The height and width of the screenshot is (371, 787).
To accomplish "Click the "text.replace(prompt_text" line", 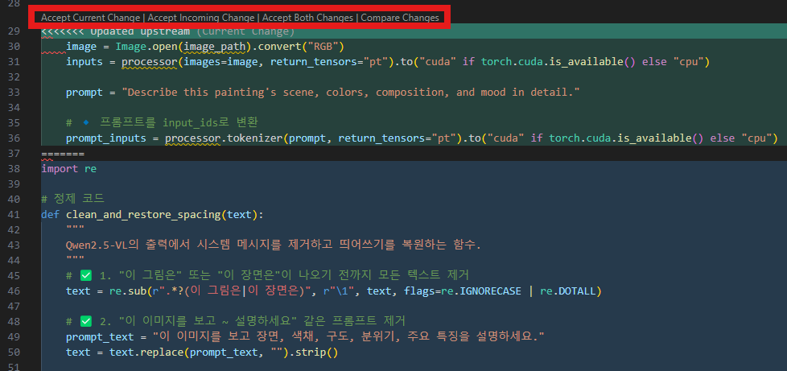I will (202, 352).
